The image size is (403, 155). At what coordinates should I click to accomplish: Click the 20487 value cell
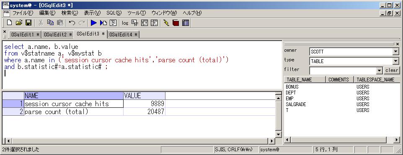[x=144, y=112]
